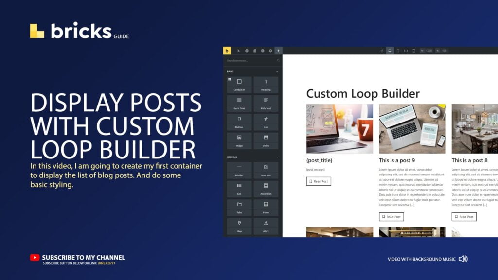
Task: Select the "This is a post 9" title
Action: [397, 160]
